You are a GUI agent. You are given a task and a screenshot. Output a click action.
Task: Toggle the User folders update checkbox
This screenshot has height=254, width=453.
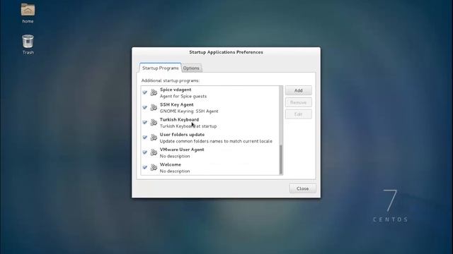[x=145, y=138]
